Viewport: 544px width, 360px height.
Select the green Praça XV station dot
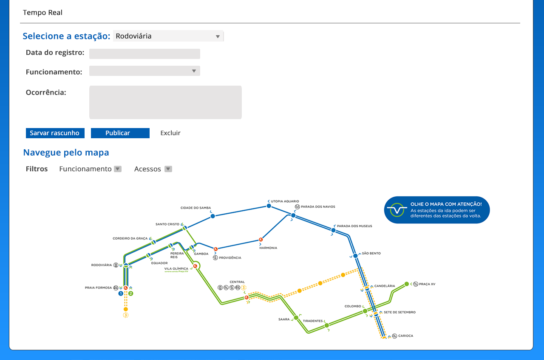(x=406, y=284)
